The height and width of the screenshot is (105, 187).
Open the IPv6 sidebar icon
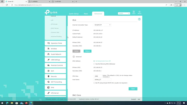(x=48, y=88)
